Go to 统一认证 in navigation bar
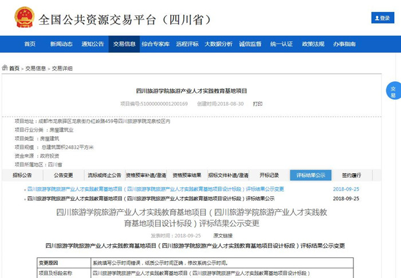This screenshot has width=401, height=278. [x=282, y=44]
